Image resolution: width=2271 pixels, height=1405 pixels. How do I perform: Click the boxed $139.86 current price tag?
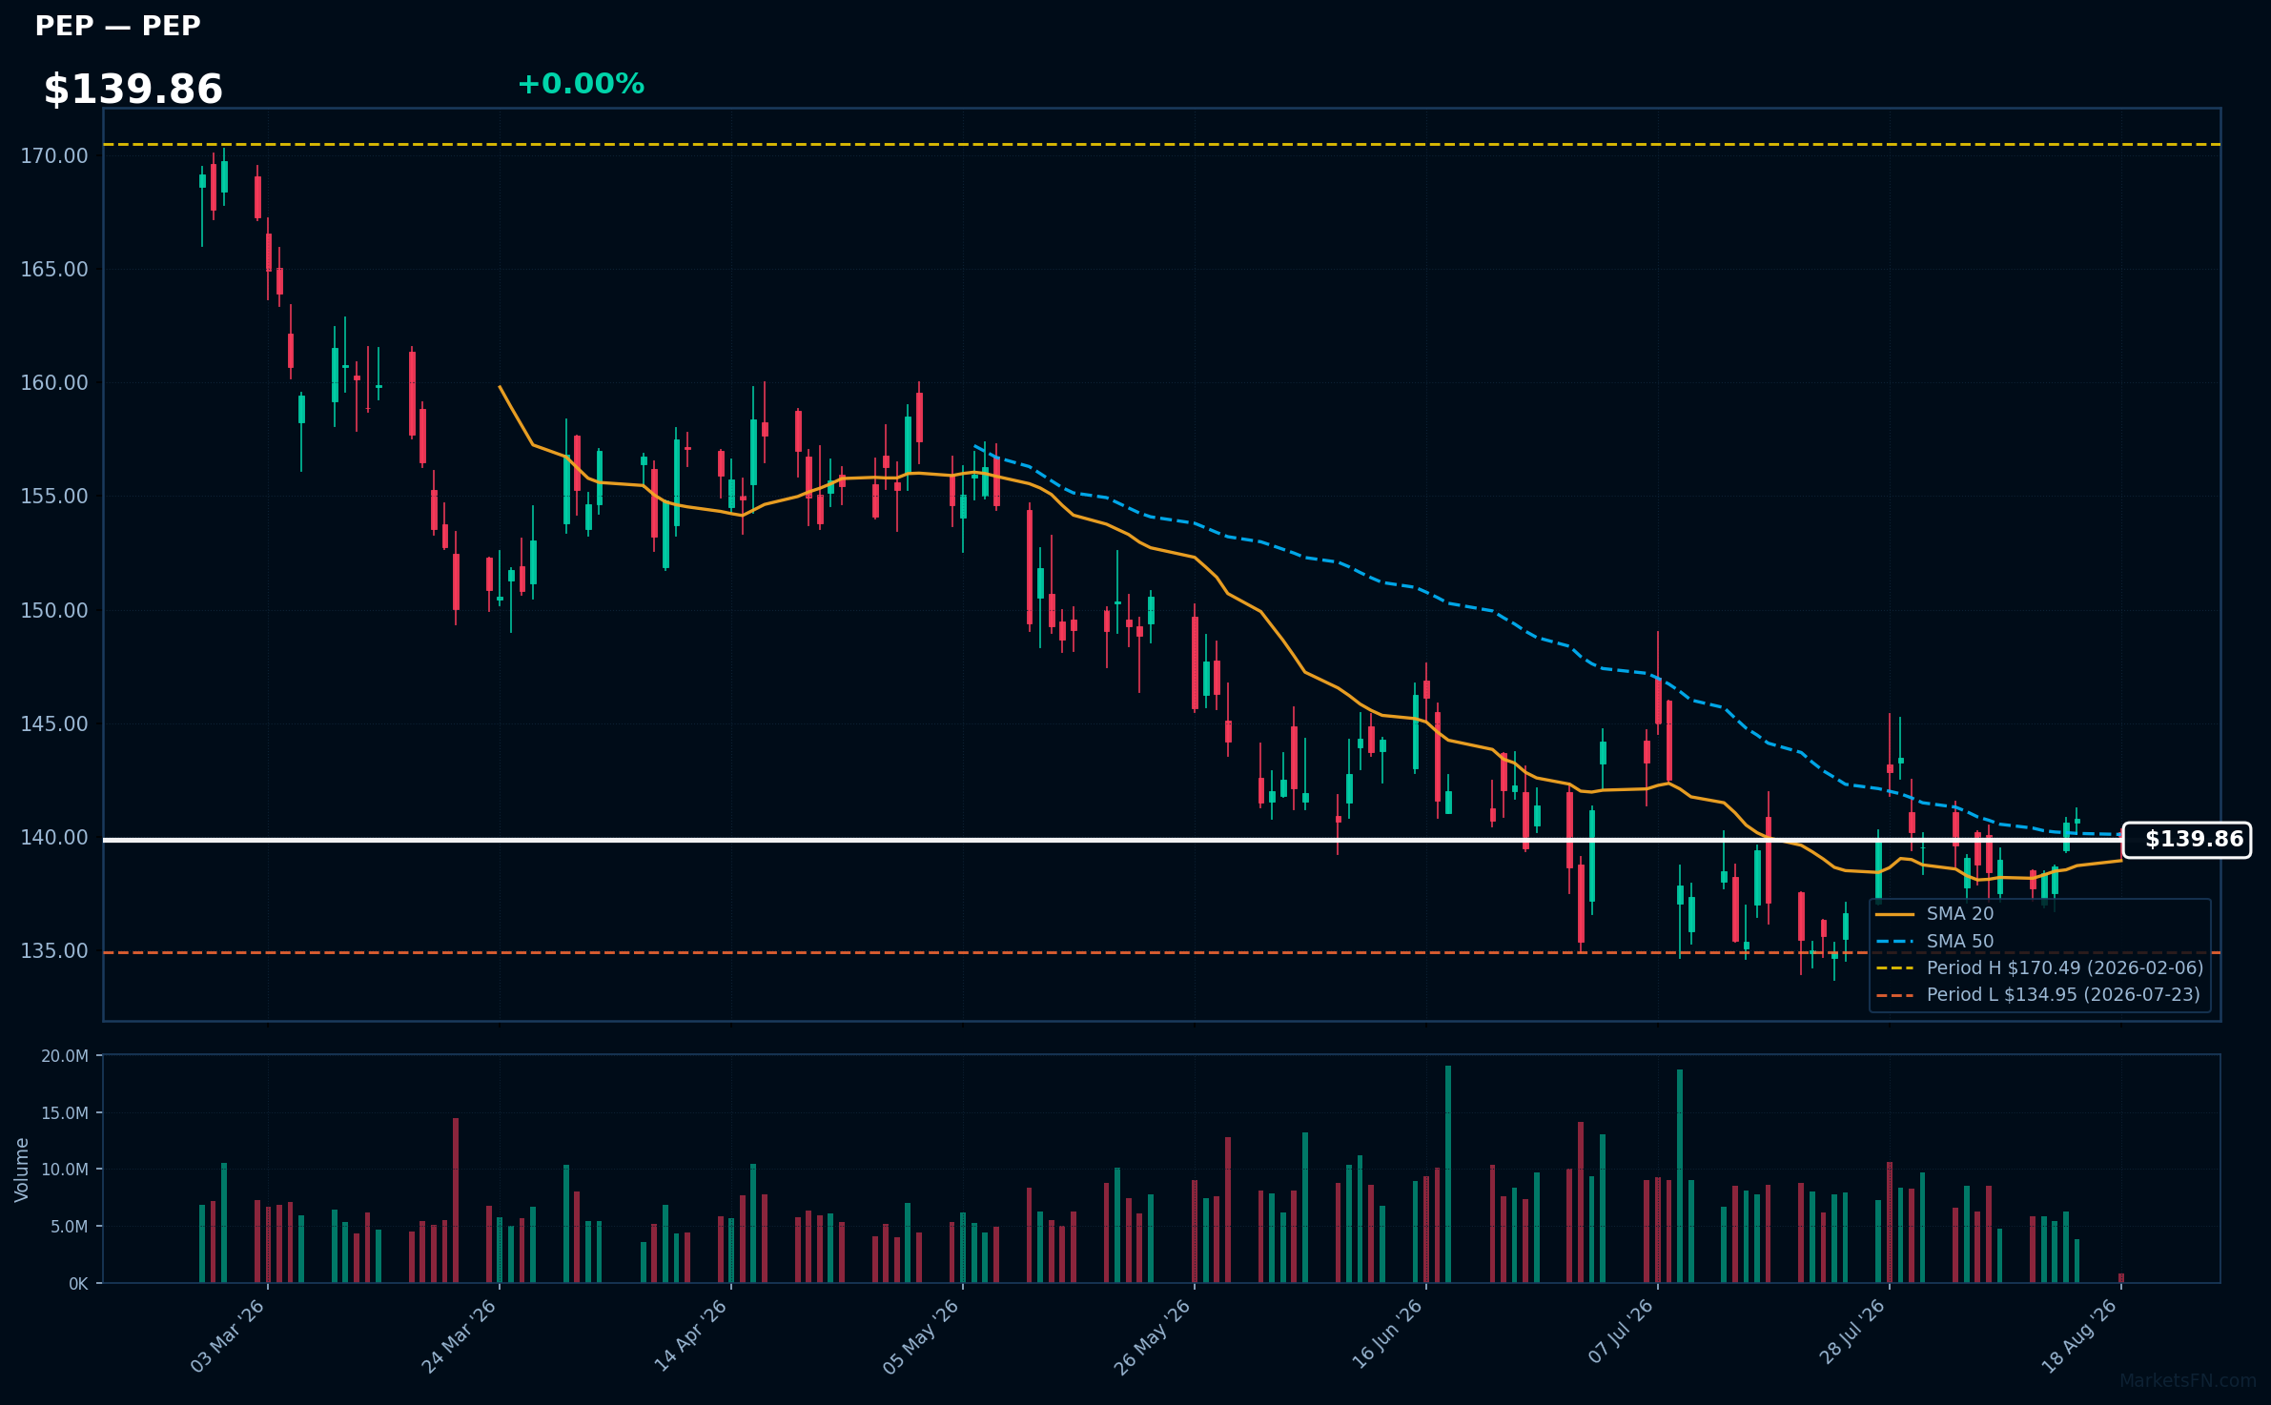click(2187, 840)
